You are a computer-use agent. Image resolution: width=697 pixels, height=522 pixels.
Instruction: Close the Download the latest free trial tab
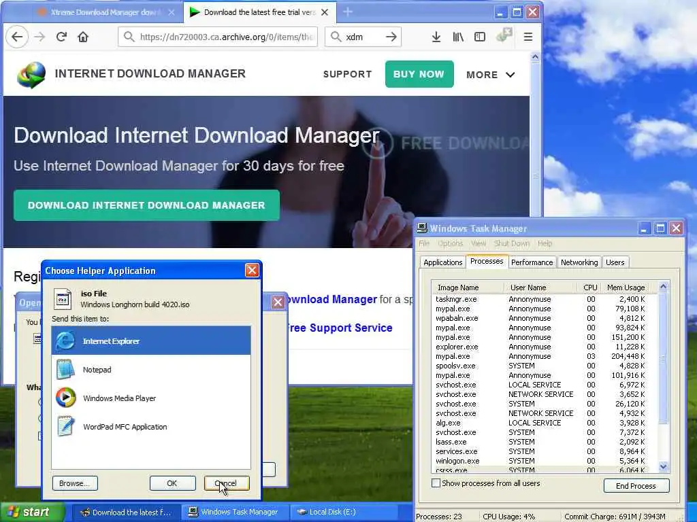click(325, 12)
